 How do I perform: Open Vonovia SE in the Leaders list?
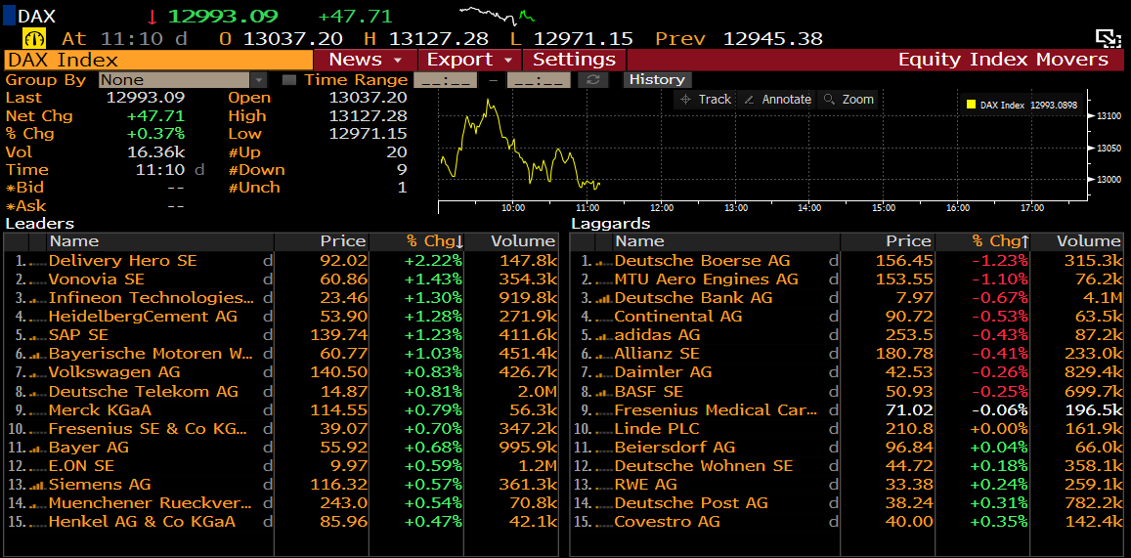pos(97,279)
